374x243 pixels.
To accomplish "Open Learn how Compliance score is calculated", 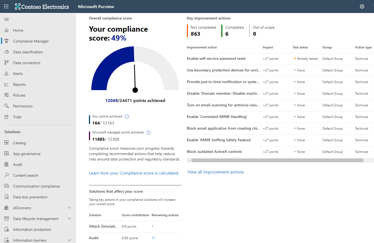I will tap(133, 173).
